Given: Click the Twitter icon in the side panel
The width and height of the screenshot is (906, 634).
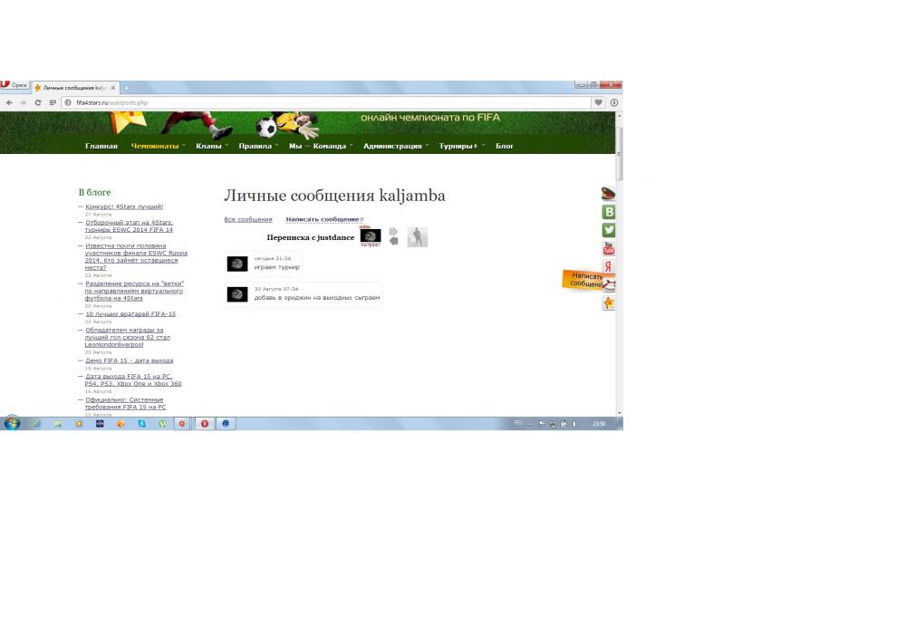Looking at the screenshot, I should tap(609, 230).
